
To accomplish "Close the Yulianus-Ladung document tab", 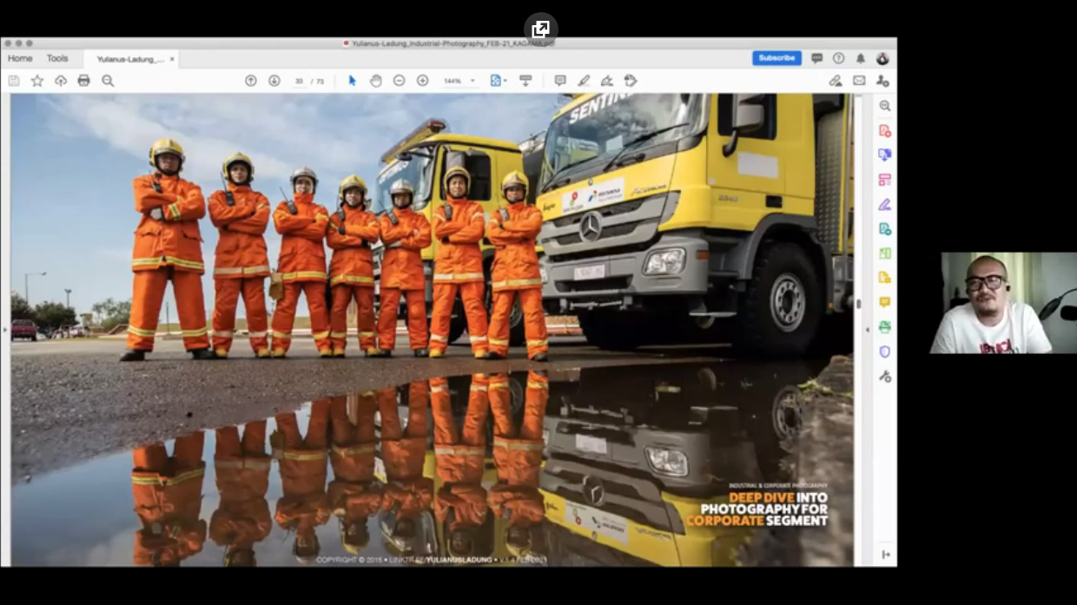I will click(172, 59).
